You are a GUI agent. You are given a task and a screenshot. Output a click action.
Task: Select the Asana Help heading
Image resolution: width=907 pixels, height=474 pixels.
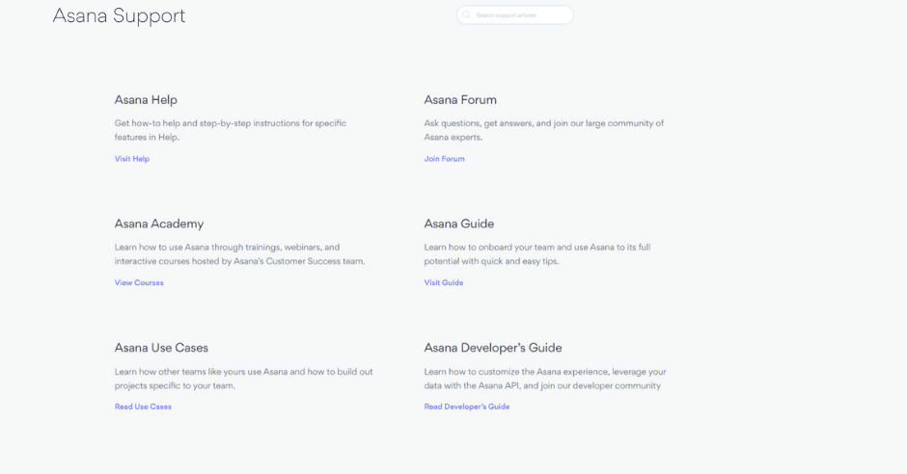tap(146, 100)
